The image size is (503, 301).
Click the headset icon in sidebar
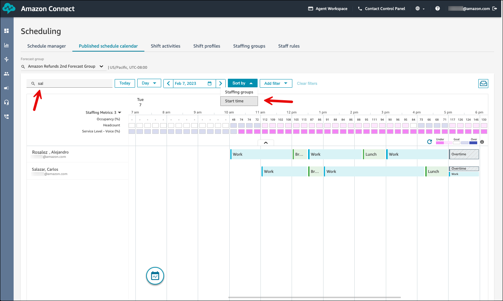6,102
